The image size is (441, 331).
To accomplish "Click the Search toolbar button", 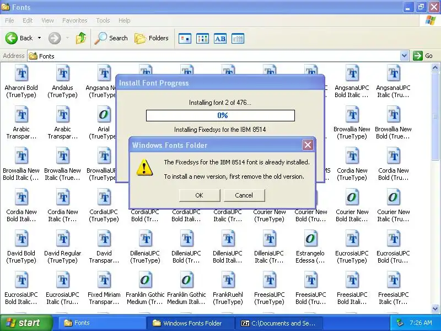I will (x=111, y=38).
